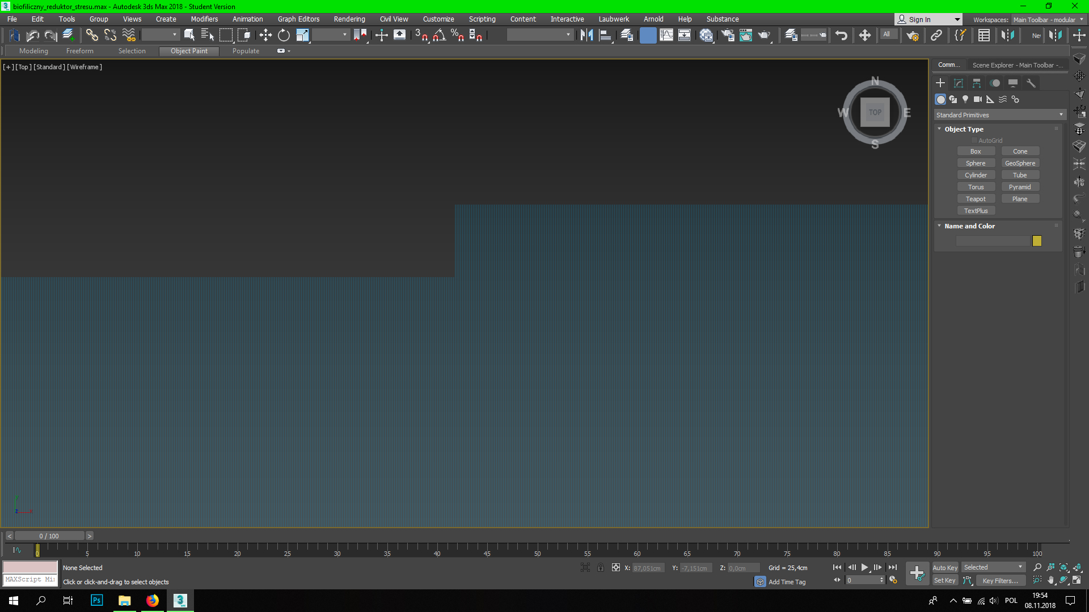Open the Cameras category in Create panel
This screenshot has width=1089, height=612.
point(977,99)
